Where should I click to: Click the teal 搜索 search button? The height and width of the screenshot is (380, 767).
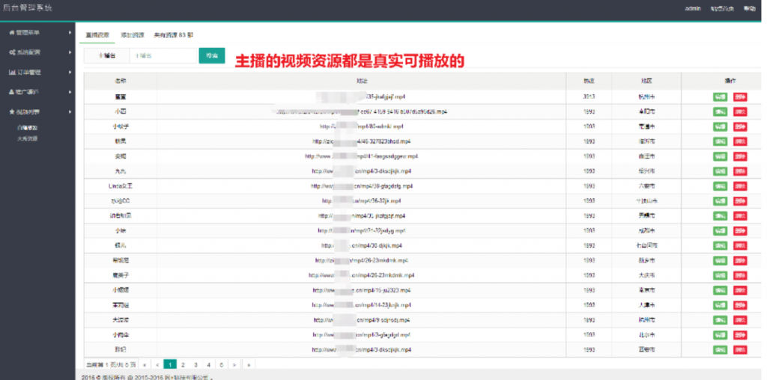pos(212,55)
